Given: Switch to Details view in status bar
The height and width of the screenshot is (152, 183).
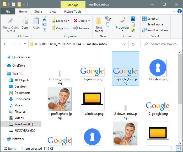Looking at the screenshot, I should [x=173, y=148].
